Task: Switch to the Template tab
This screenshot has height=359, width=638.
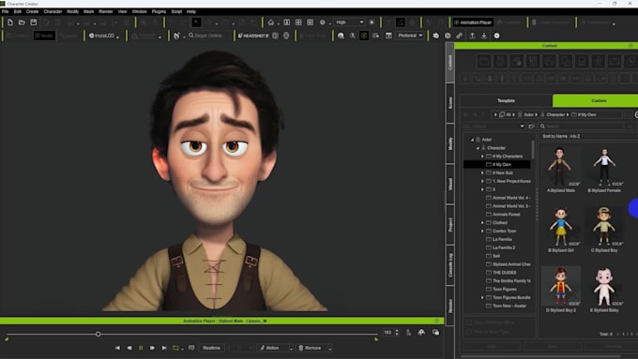Action: pyautogui.click(x=506, y=101)
